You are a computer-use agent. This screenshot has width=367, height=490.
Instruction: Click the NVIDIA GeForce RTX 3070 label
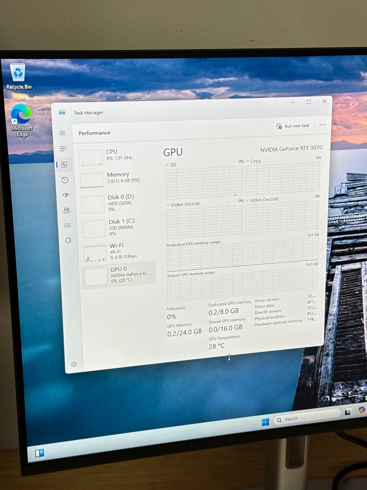[291, 149]
